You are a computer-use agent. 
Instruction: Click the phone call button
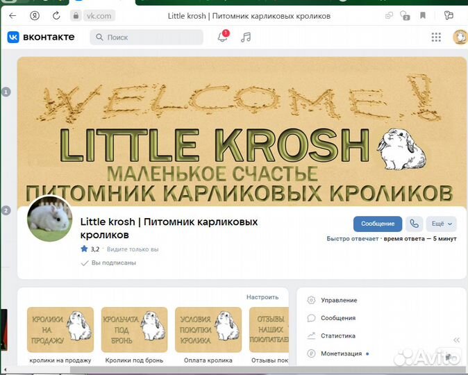pos(414,224)
